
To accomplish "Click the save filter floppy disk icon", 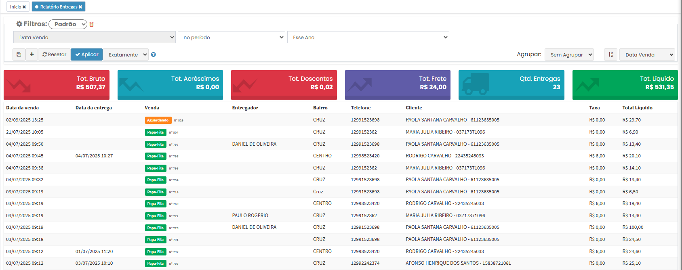I will [x=19, y=54].
